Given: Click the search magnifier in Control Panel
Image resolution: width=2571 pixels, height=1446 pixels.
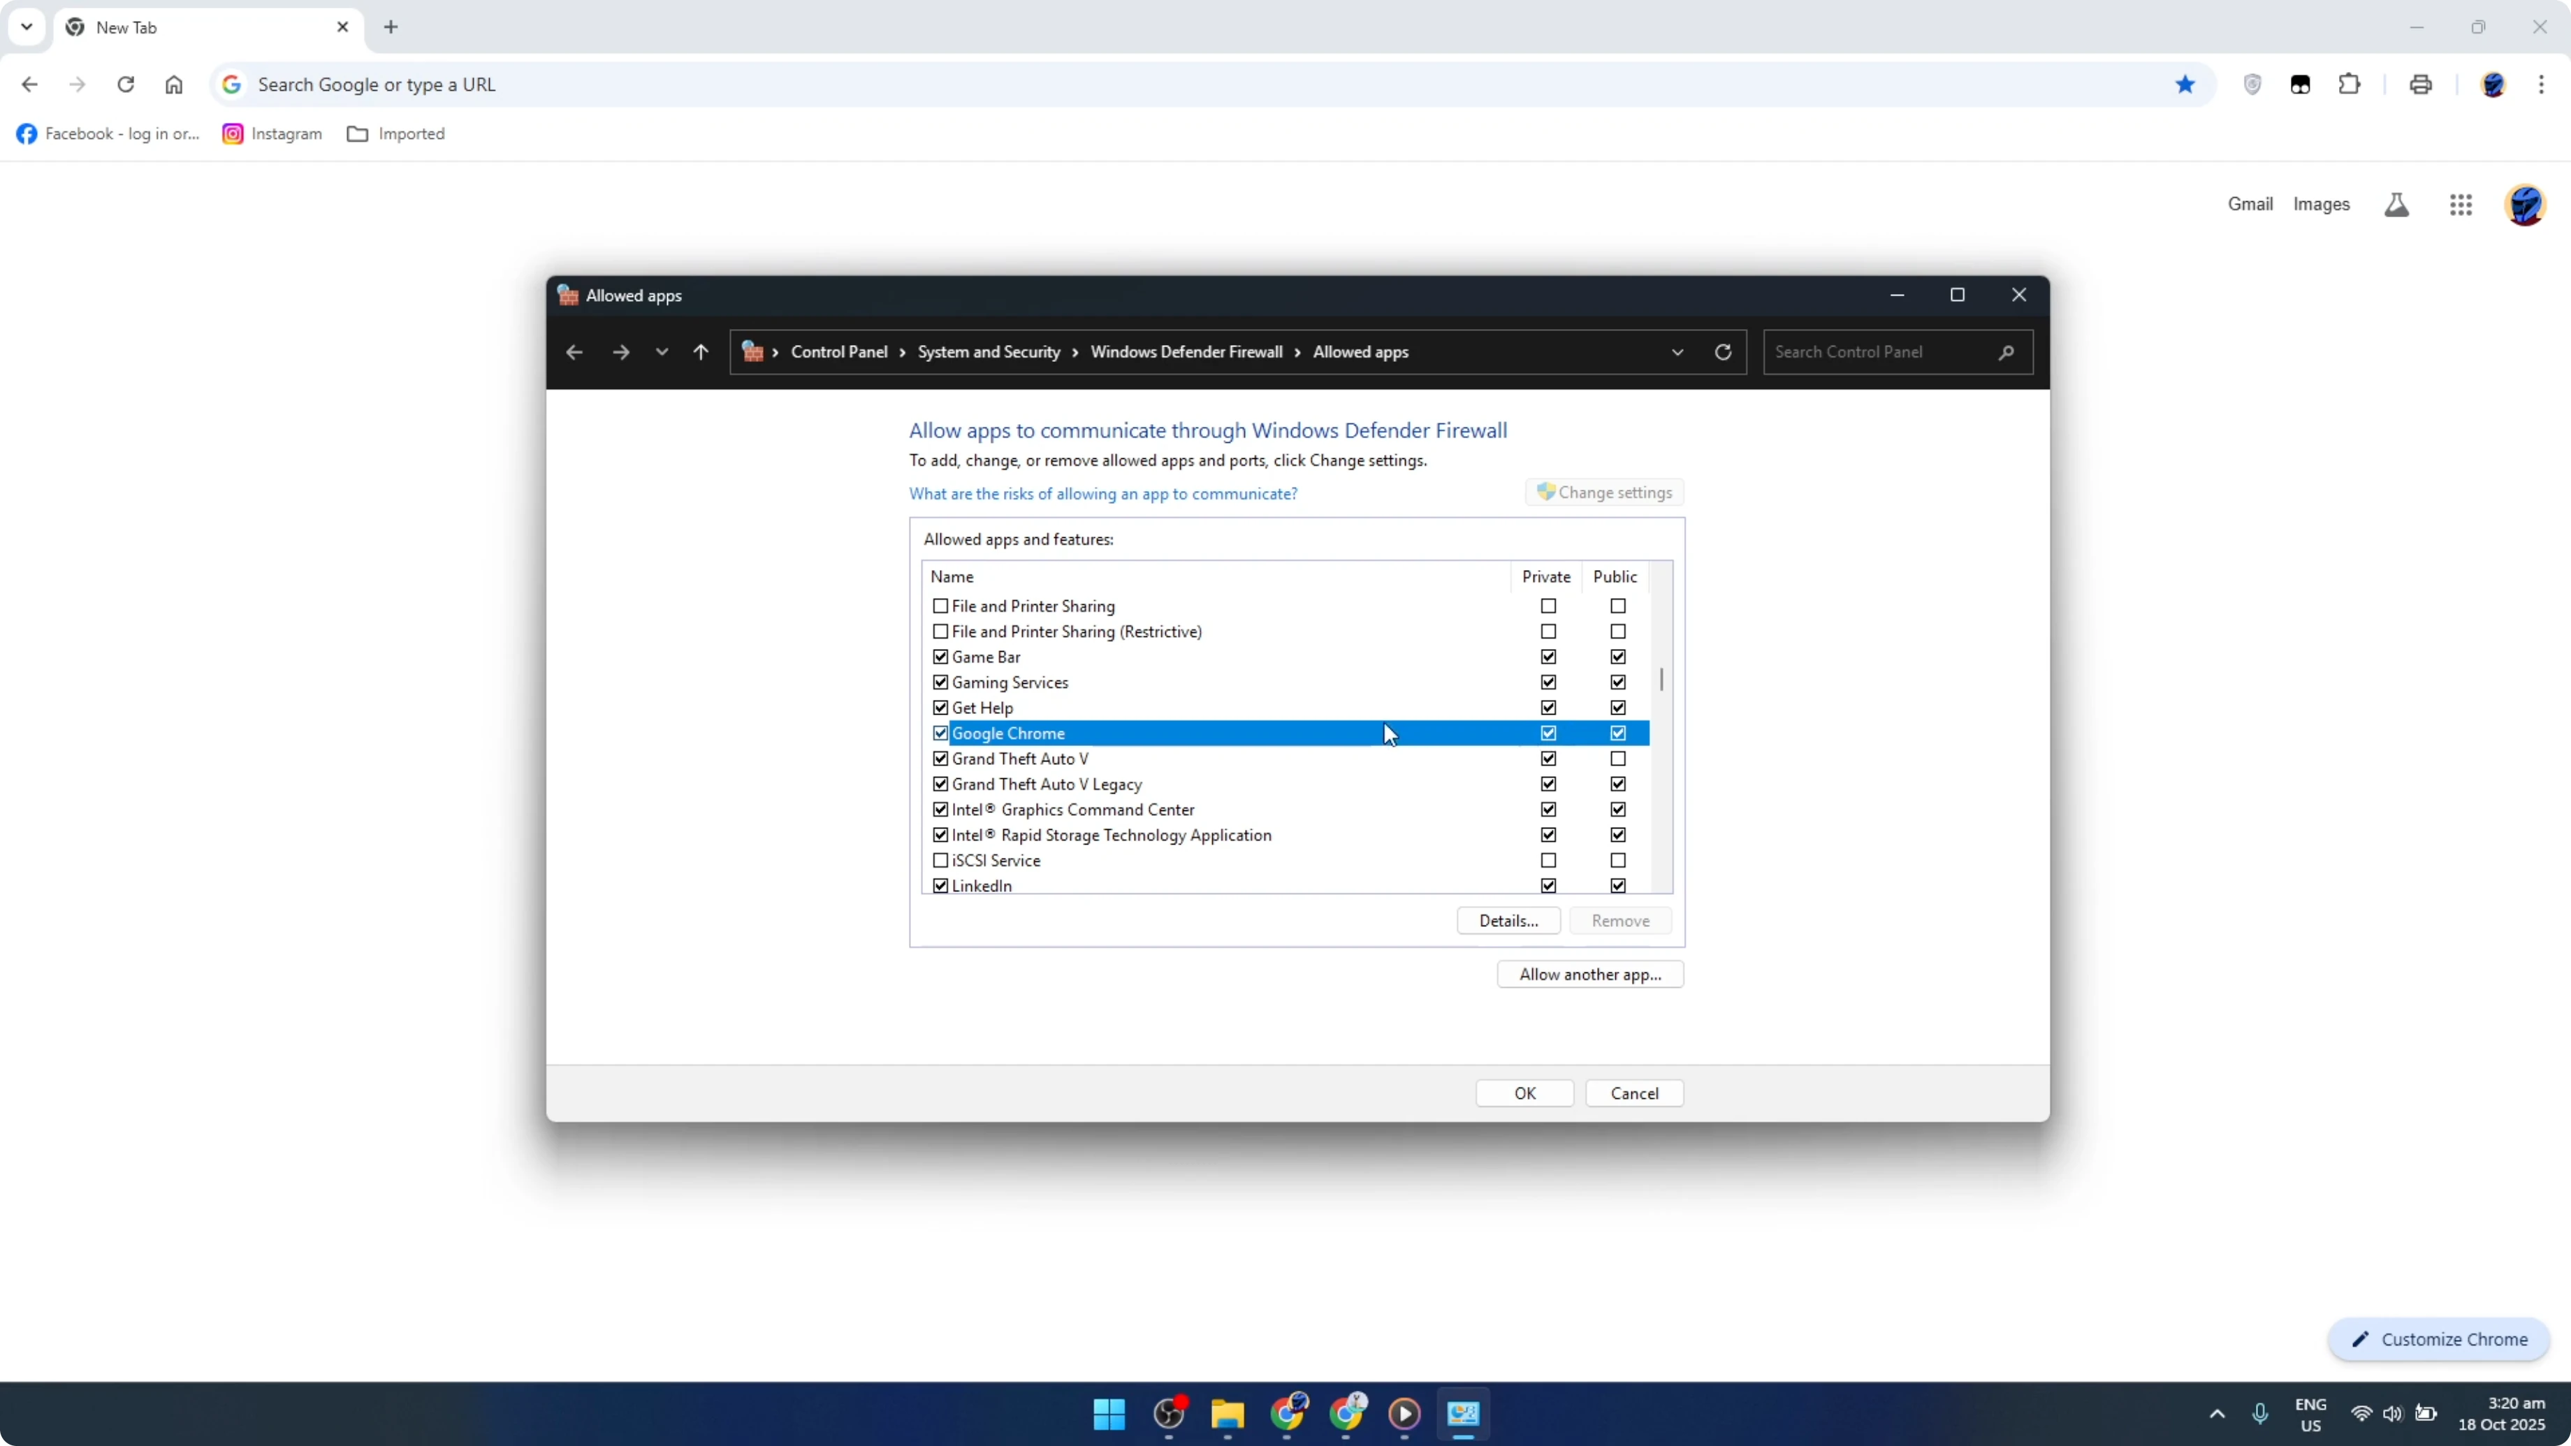Looking at the screenshot, I should (2006, 352).
